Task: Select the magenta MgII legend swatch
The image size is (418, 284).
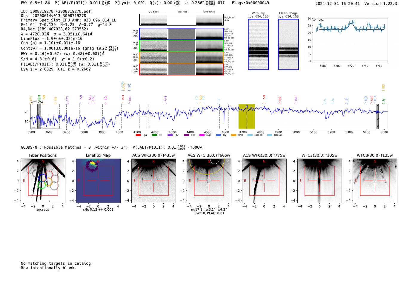Action: point(202,135)
